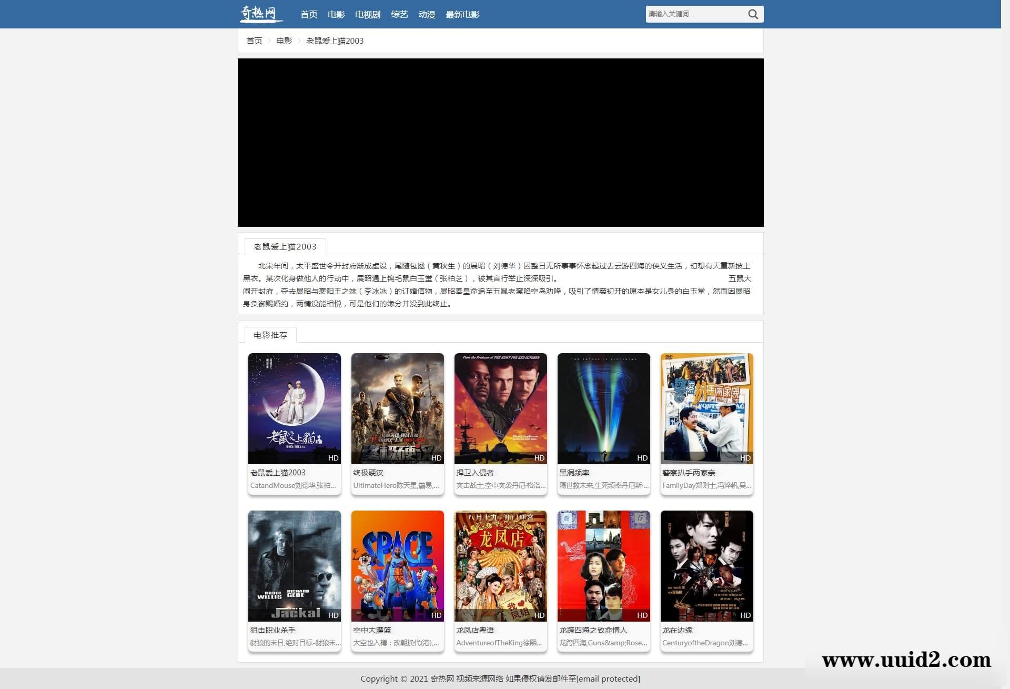Open the 捍卫入侵者 poster thumbnail
The image size is (1010, 689).
pos(500,408)
